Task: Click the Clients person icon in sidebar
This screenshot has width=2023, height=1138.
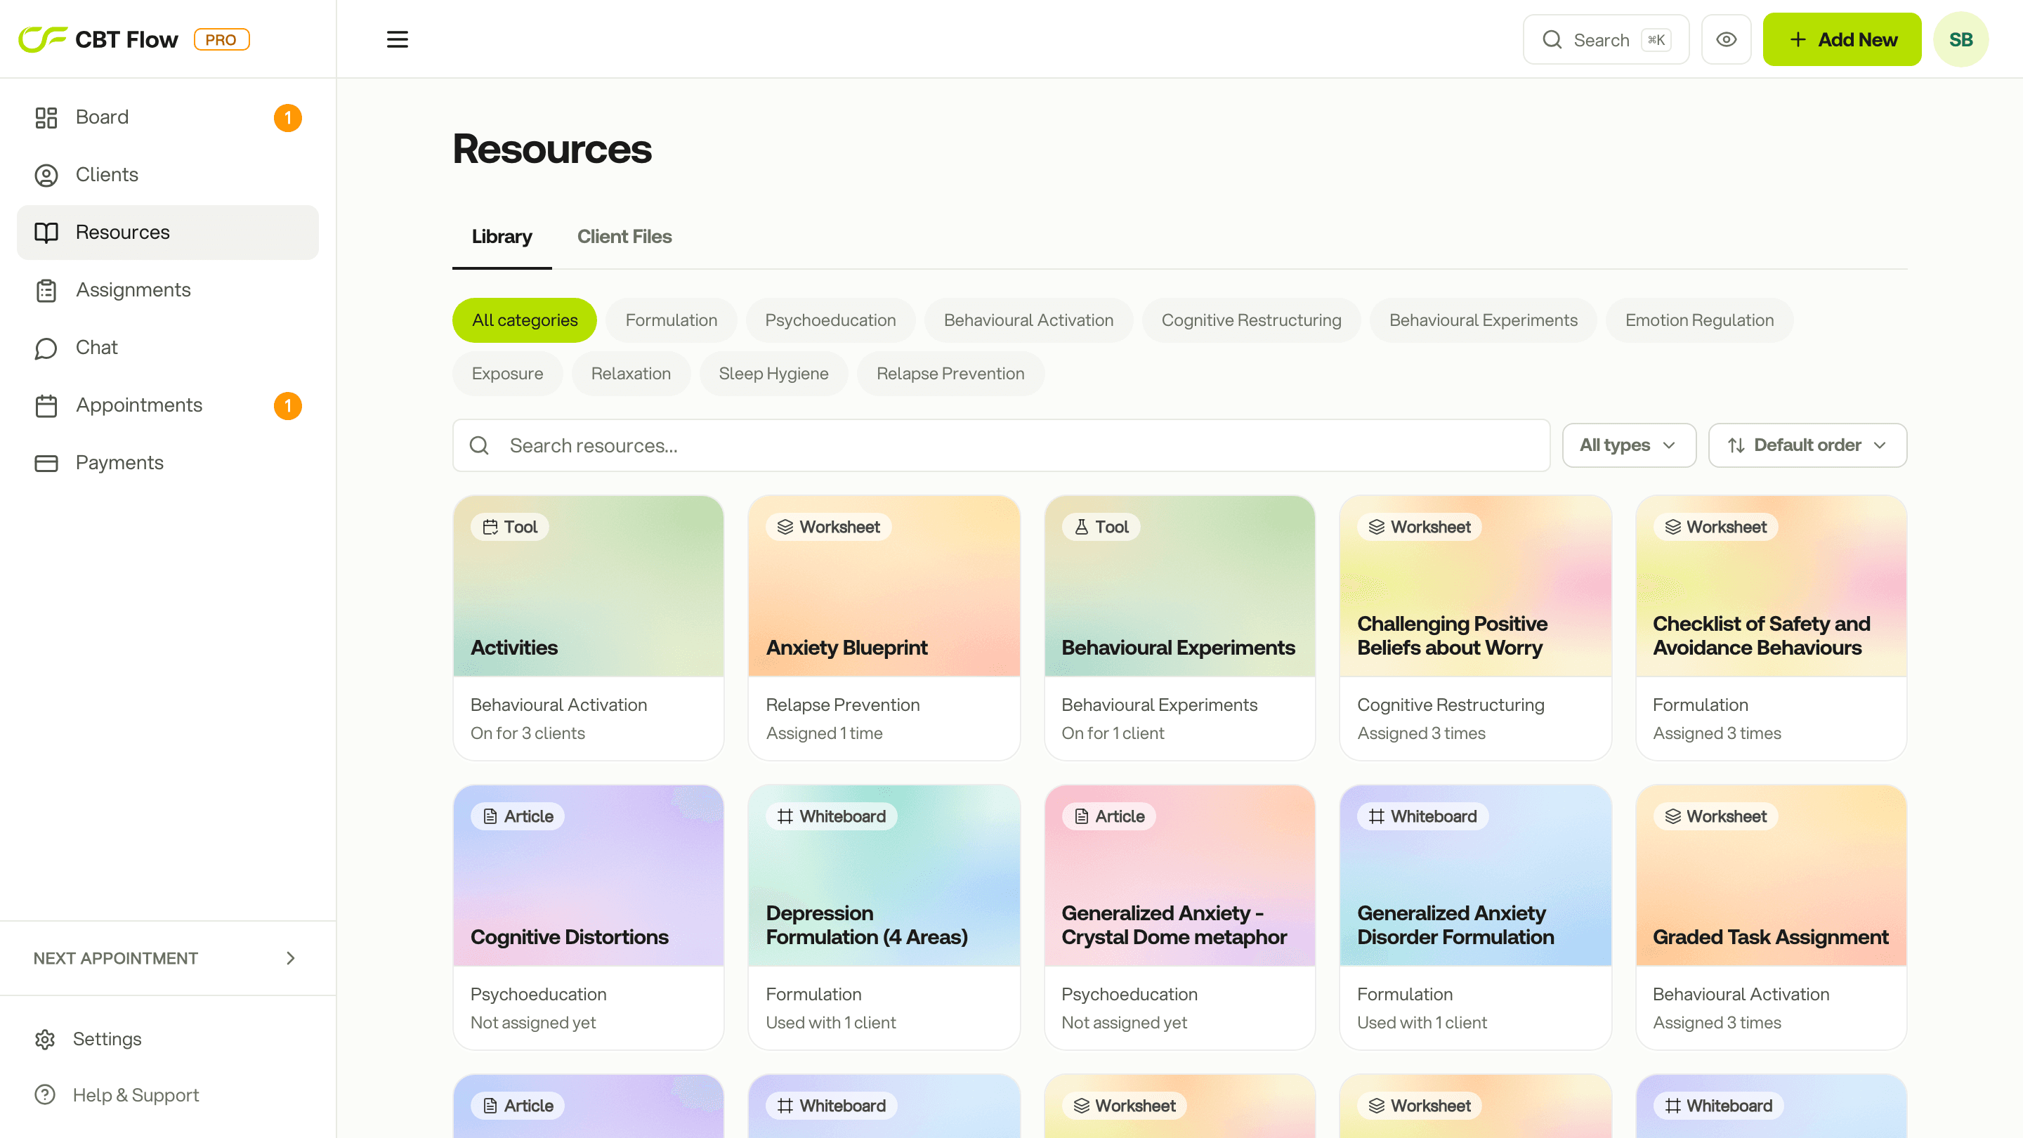Action: [46, 175]
